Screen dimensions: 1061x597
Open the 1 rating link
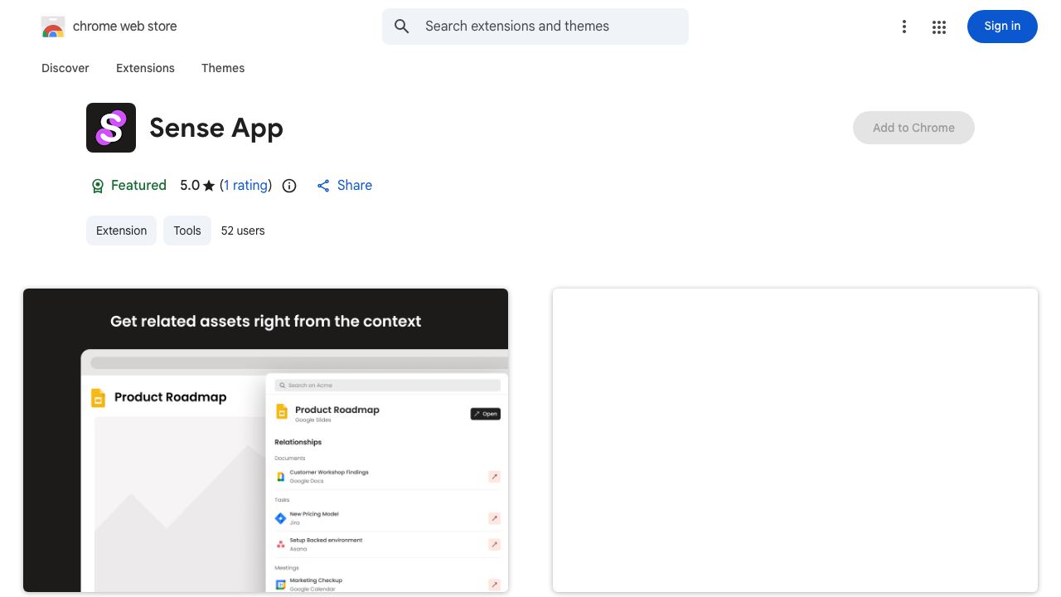246,186
